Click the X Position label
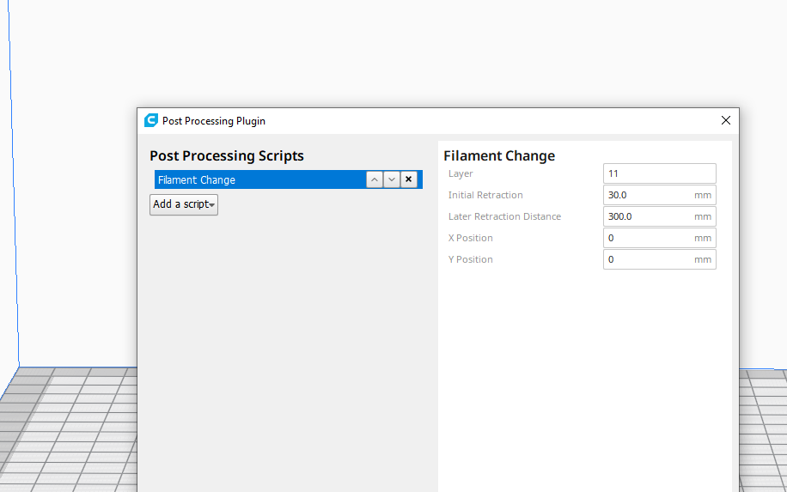Screen dimensions: 787x492 point(470,238)
